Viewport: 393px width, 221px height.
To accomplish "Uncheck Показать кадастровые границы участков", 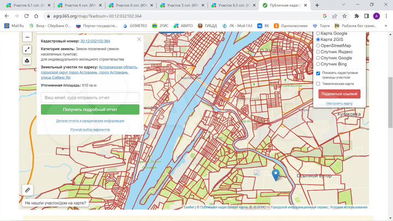I will click(318, 73).
